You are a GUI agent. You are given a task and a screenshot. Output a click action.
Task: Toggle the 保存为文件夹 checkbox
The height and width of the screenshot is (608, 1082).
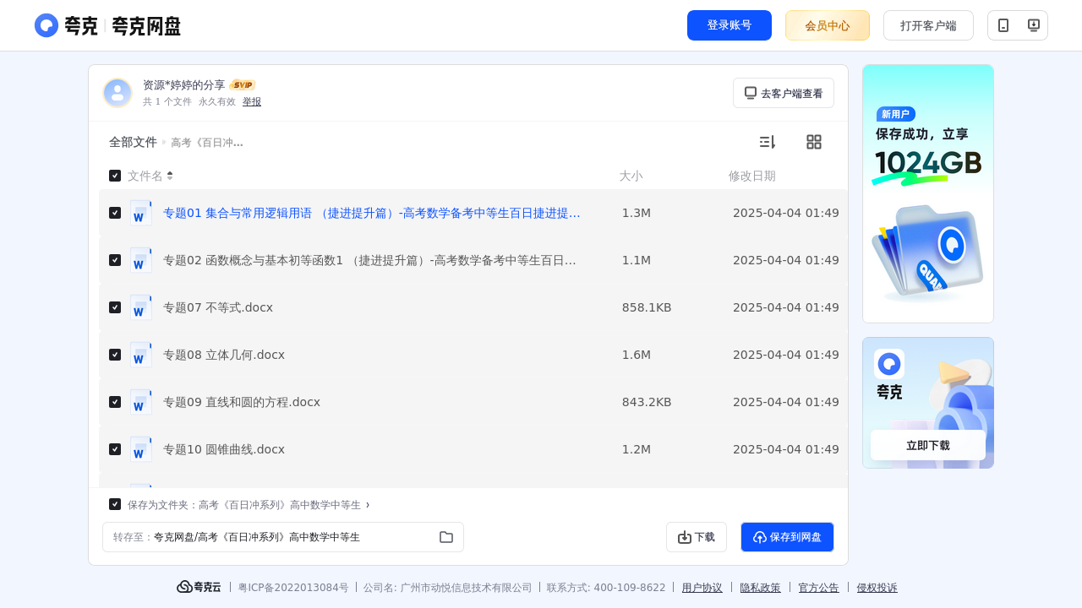click(115, 504)
